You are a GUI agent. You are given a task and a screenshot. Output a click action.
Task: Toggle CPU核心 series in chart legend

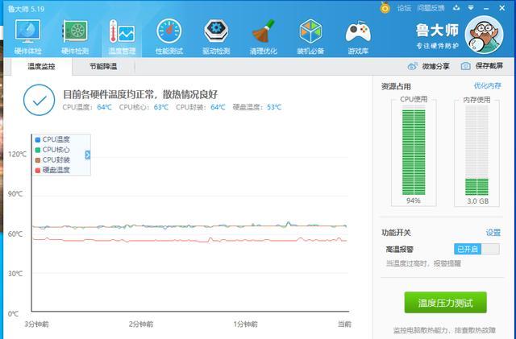tap(52, 150)
